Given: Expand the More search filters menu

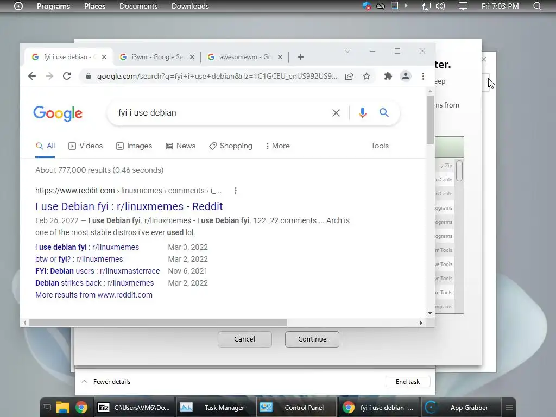Looking at the screenshot, I should (x=277, y=146).
